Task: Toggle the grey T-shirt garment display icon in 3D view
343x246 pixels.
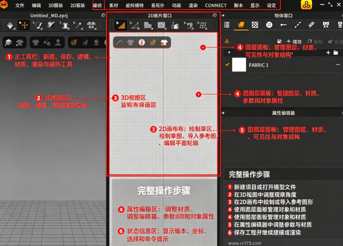Action: tap(35, 42)
